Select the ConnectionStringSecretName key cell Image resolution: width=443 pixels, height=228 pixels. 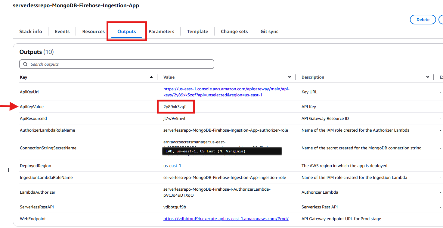coord(48,148)
